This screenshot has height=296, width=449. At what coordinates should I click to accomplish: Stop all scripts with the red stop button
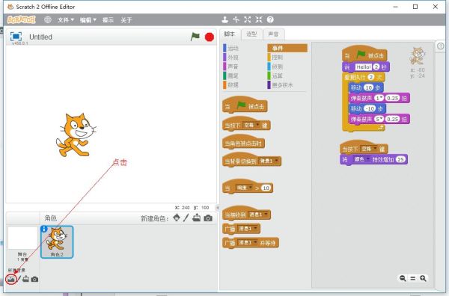[210, 37]
